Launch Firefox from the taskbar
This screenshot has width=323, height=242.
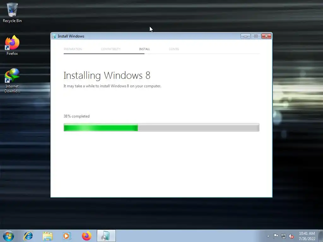click(x=86, y=236)
